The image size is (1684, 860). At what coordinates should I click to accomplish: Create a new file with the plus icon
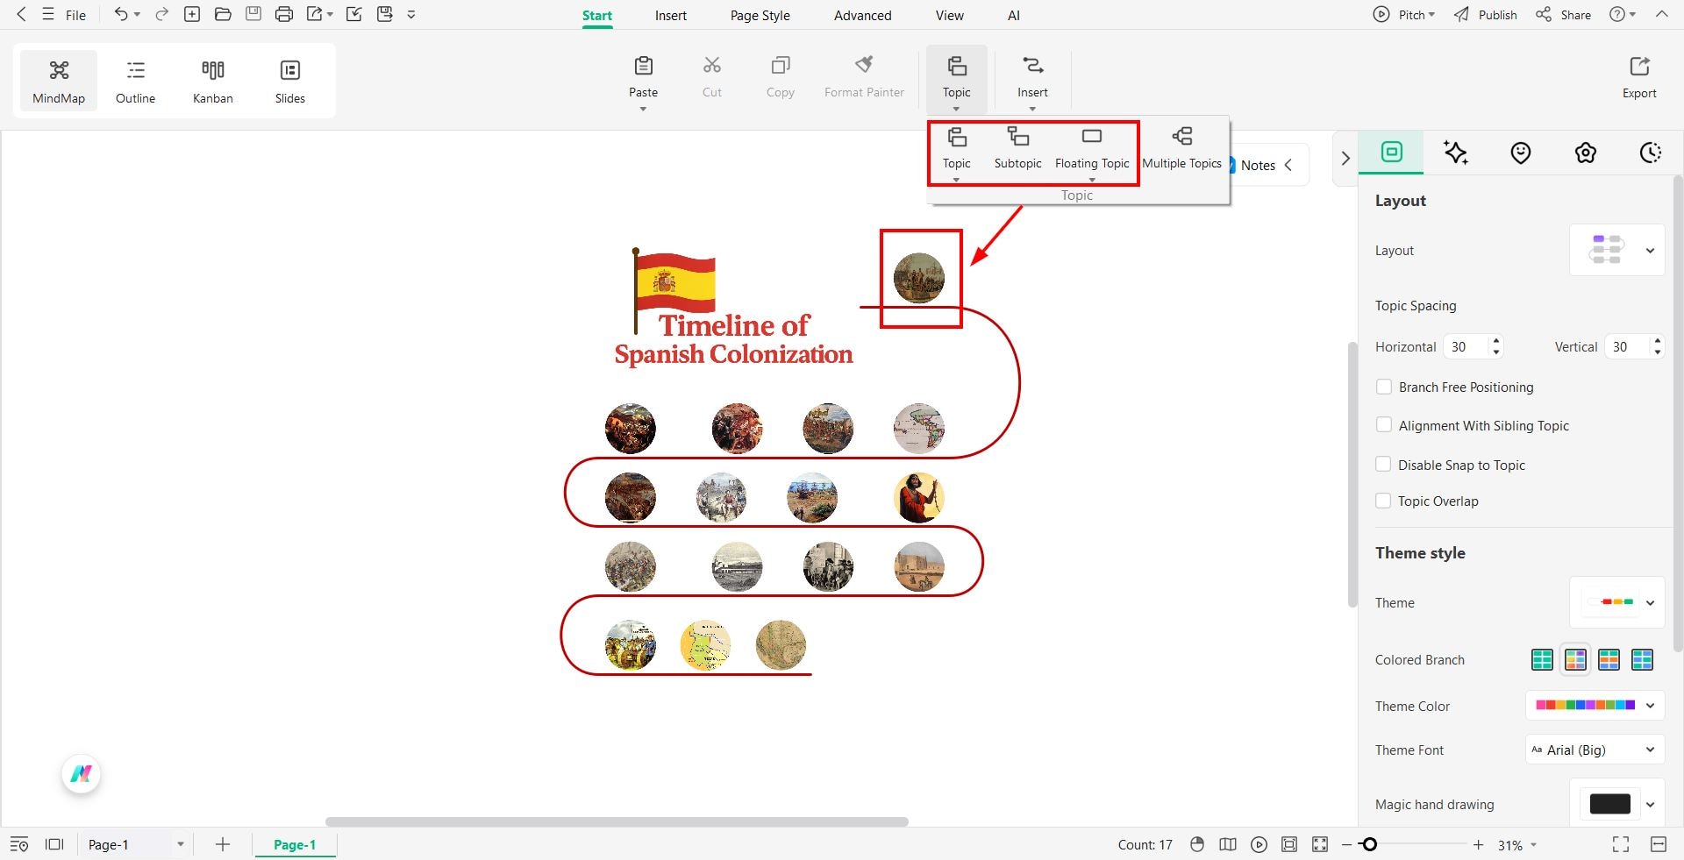click(x=192, y=14)
